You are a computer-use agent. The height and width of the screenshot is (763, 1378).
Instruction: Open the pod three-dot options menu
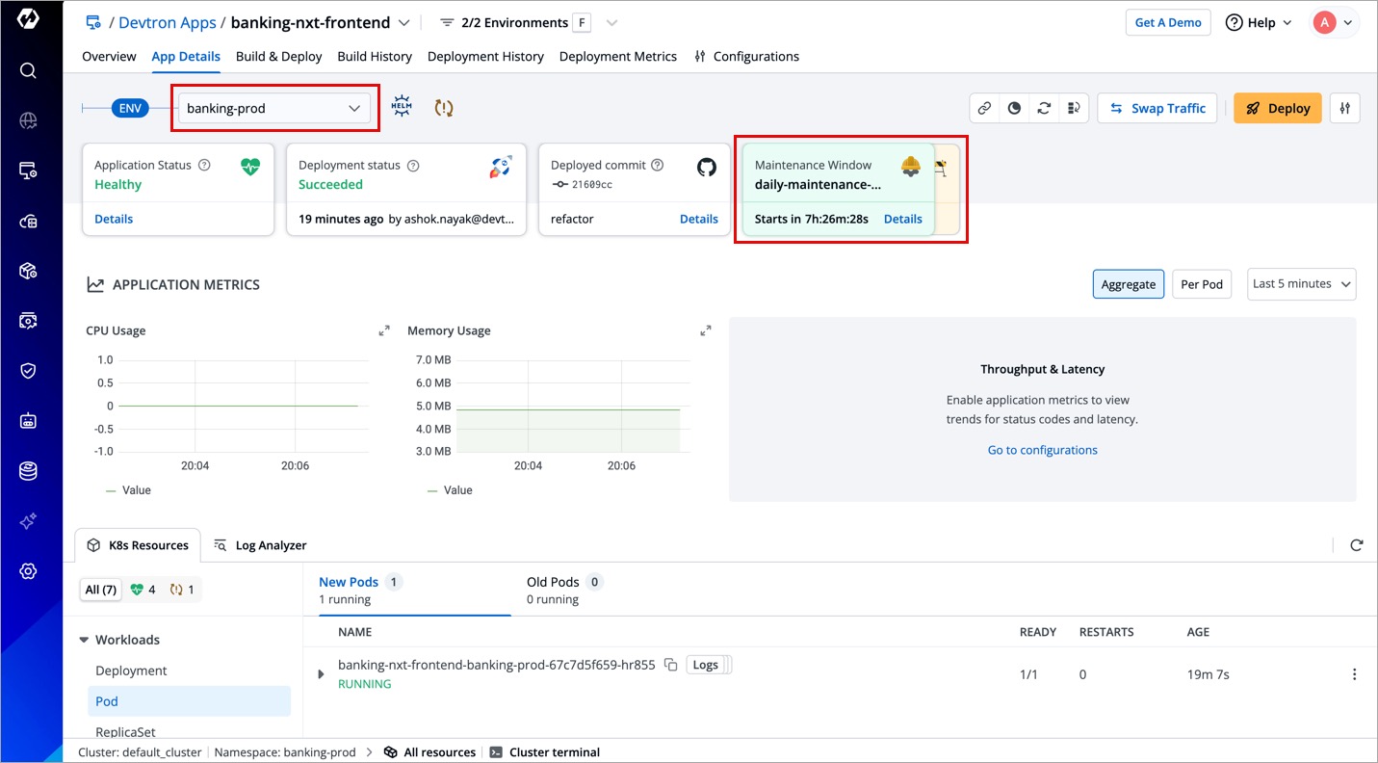(x=1354, y=674)
